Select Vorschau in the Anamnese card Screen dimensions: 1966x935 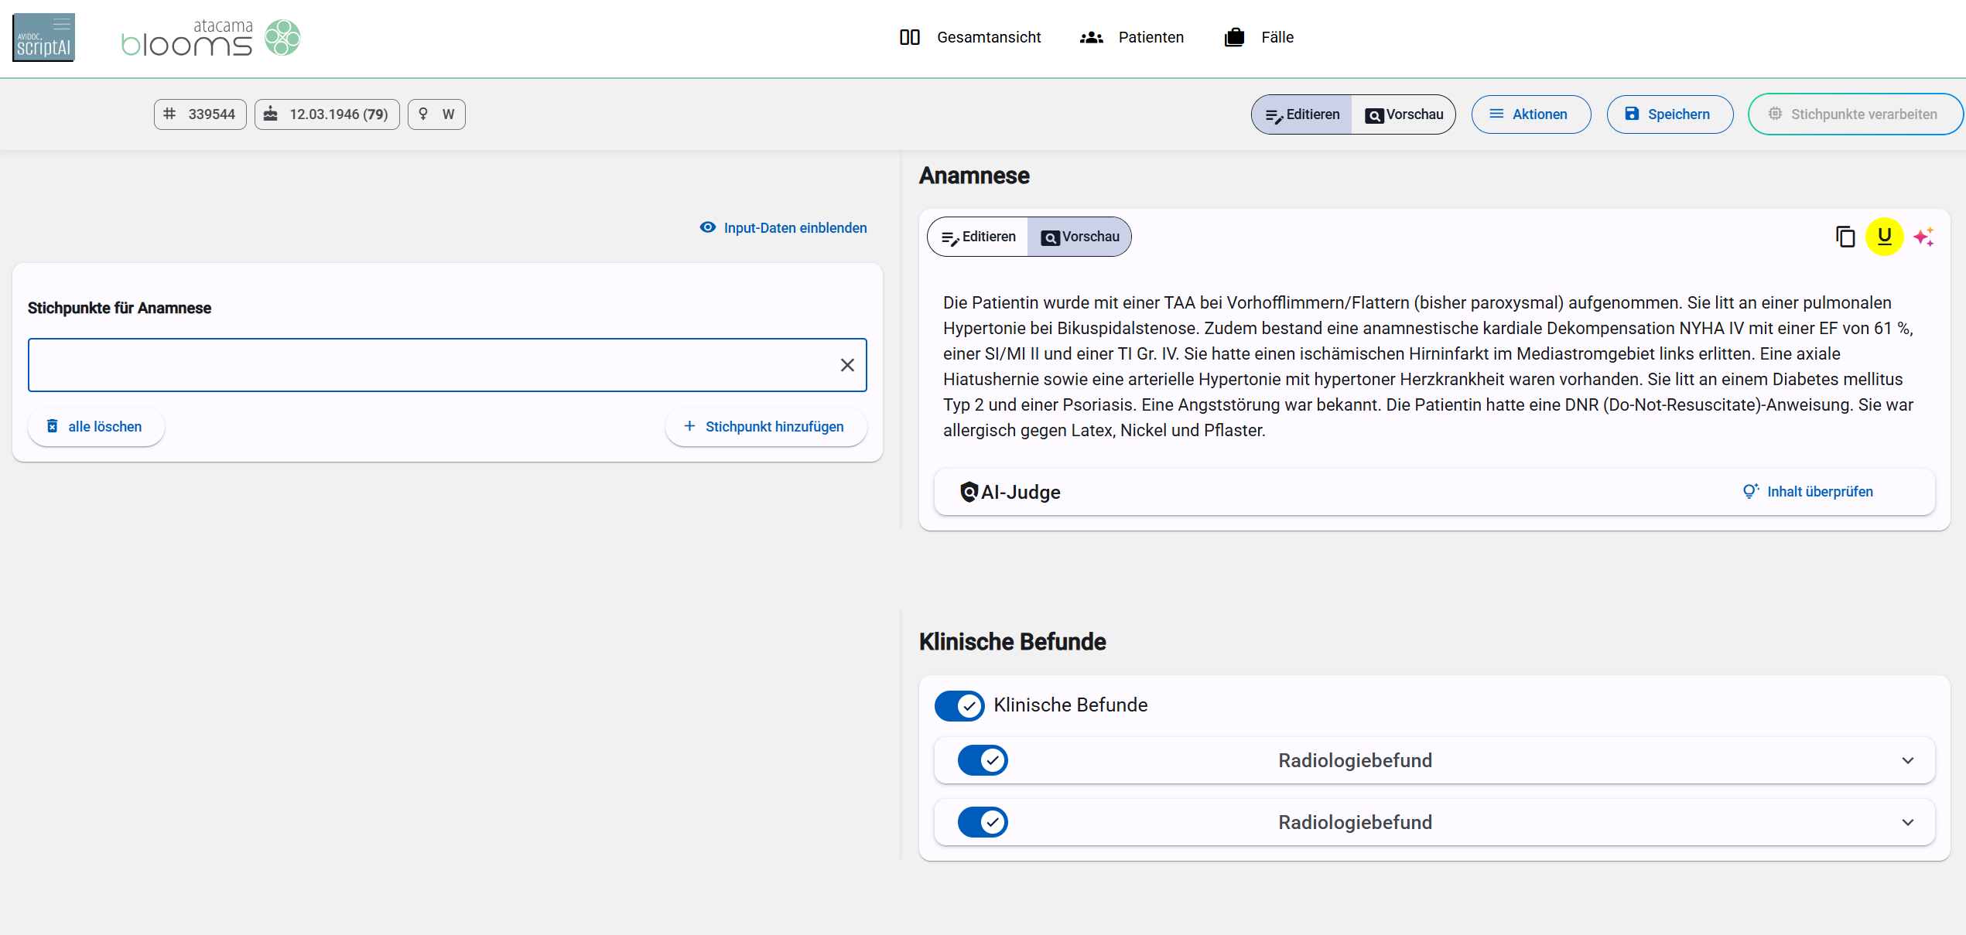(1079, 237)
